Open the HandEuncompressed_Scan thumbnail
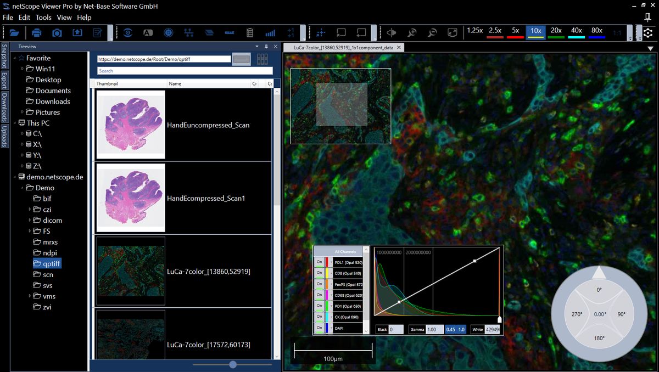659x372 pixels. point(130,124)
